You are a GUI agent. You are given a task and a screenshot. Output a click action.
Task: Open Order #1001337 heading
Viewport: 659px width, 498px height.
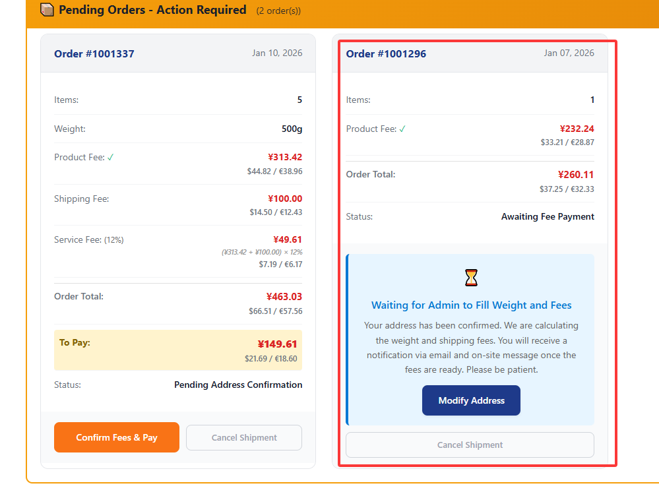pyautogui.click(x=94, y=53)
